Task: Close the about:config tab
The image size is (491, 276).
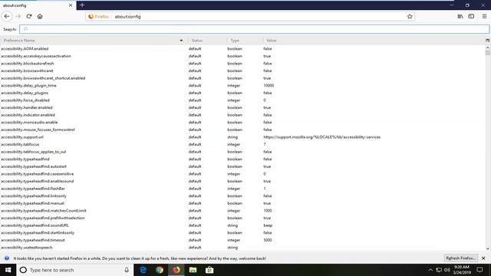Action: [71, 5]
